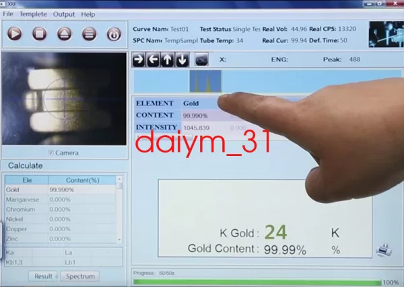Viewport: 404px width, 287px height.
Task: Start test with the play button
Action: tap(14, 34)
